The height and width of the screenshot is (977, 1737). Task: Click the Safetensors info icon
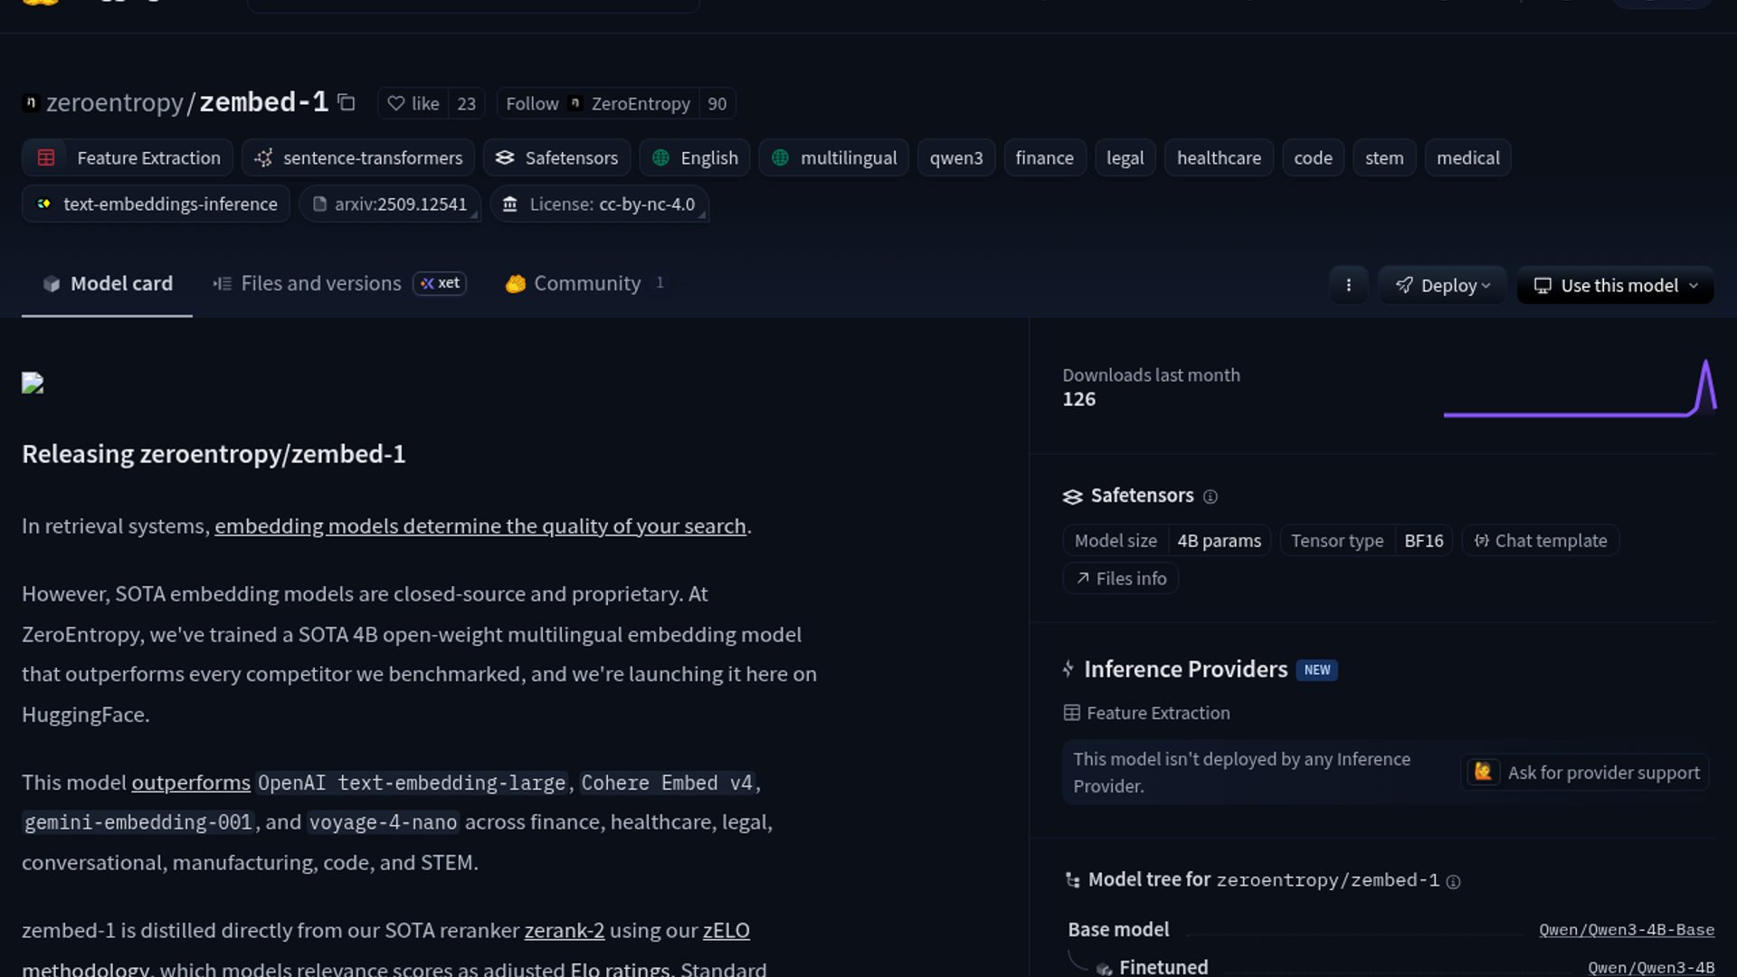click(x=1210, y=497)
